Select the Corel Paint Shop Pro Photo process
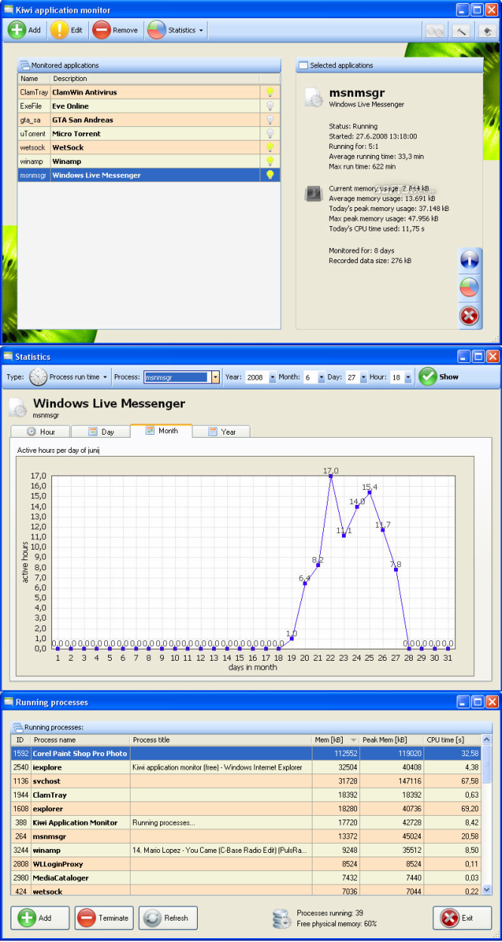The height and width of the screenshot is (942, 502). click(x=246, y=753)
